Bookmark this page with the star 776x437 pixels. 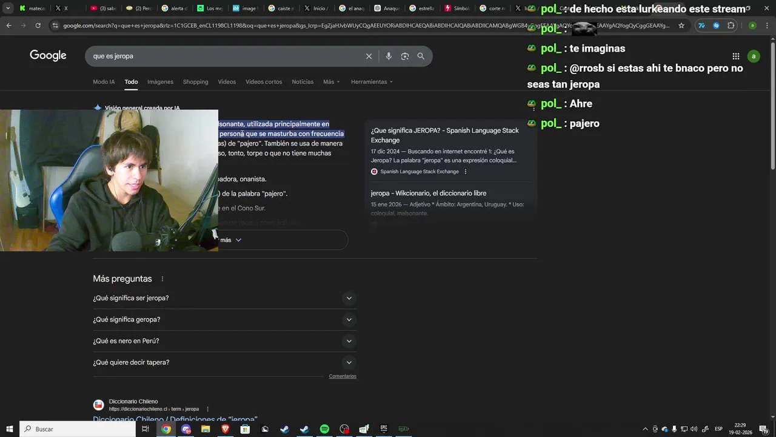click(x=681, y=25)
